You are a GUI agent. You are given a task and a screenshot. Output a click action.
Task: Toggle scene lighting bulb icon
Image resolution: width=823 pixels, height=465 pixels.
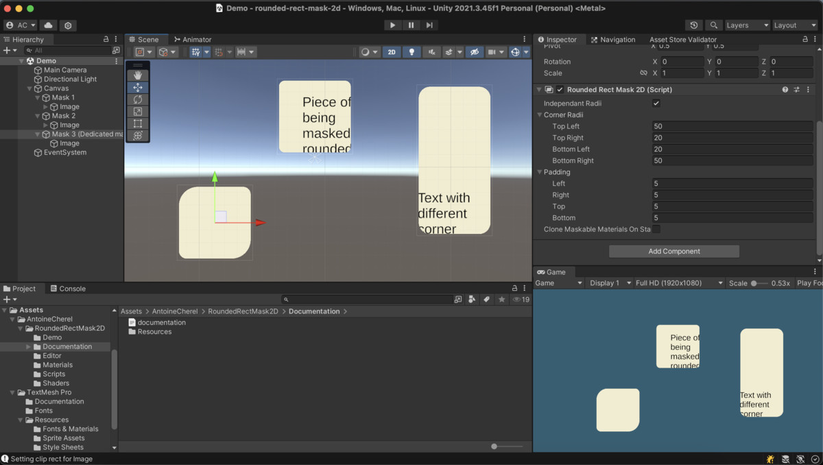(411, 52)
